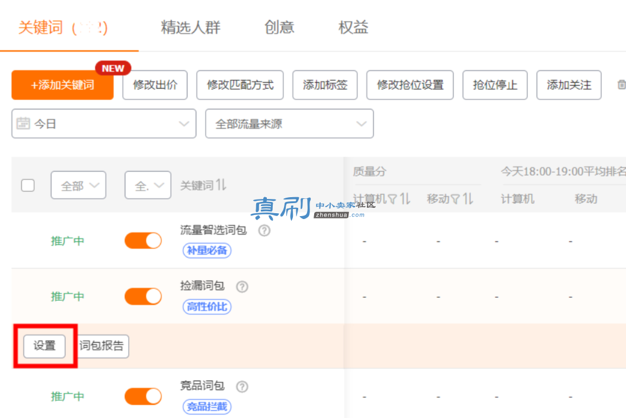Go to the 创意 tab
The width and height of the screenshot is (626, 418).
tap(279, 28)
